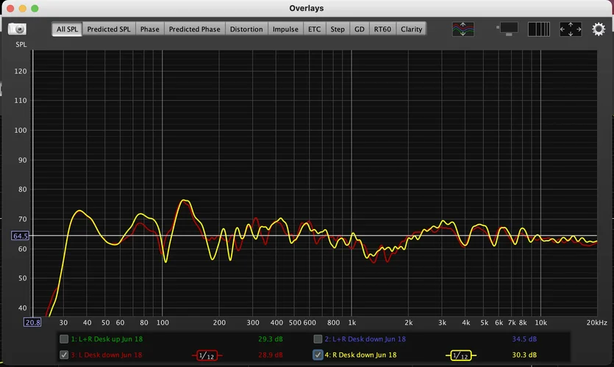The width and height of the screenshot is (614, 367).
Task: Switch to the Predicted SPL tab
Action: pos(109,29)
